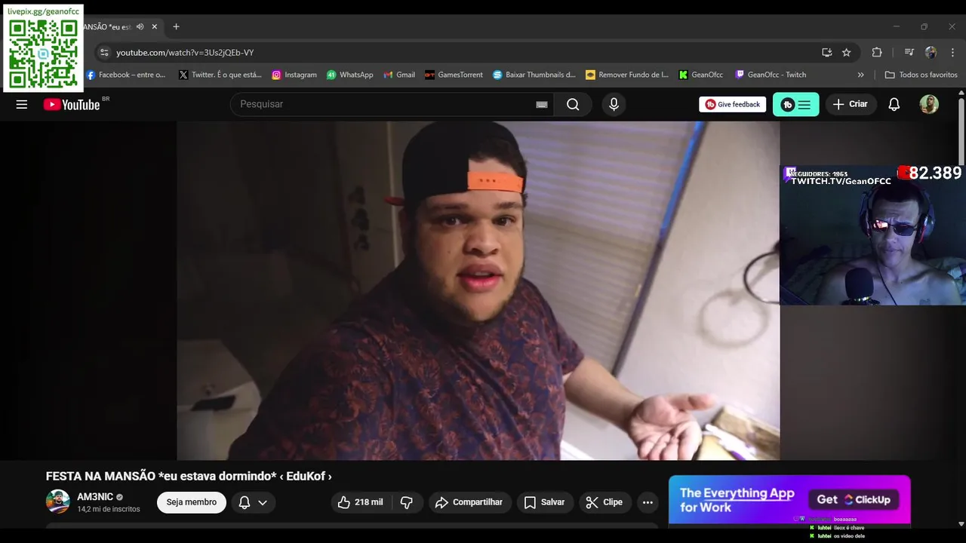Click the Compartilhar share button
This screenshot has width=966, height=543.
pos(470,502)
